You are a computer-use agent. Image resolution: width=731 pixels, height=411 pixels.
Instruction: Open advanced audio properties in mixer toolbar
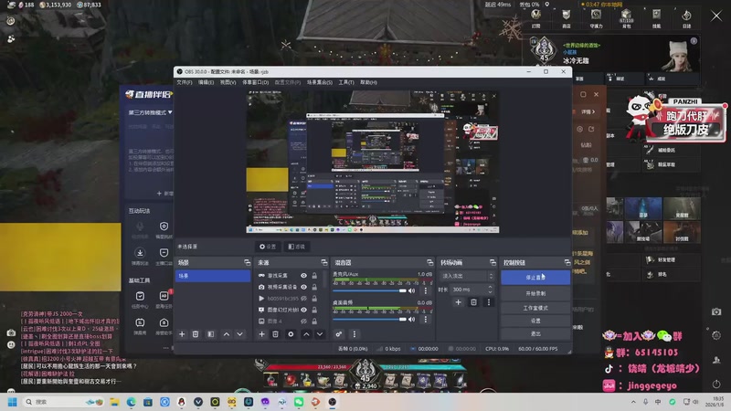(339, 334)
